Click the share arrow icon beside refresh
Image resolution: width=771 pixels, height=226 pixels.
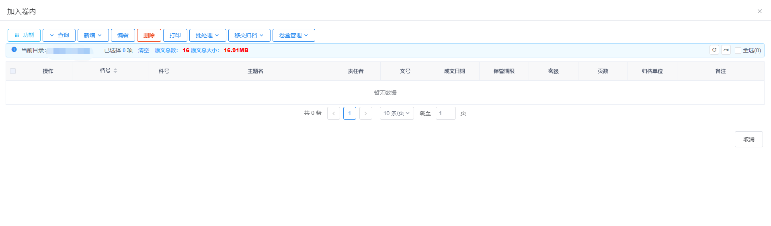tap(726, 50)
